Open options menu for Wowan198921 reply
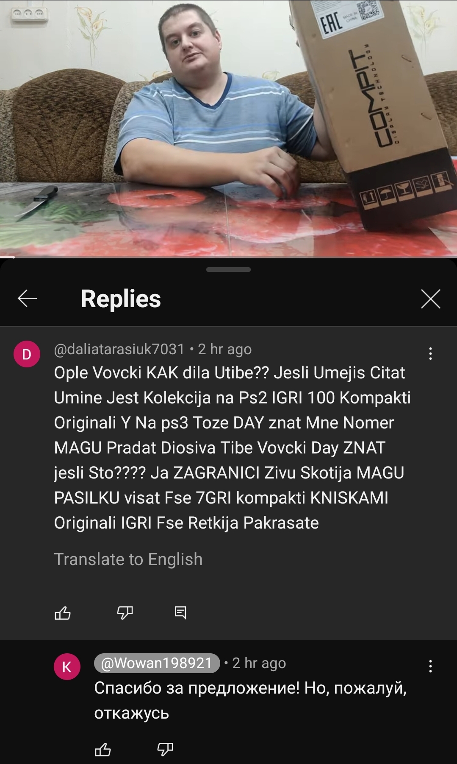The height and width of the screenshot is (764, 457). click(430, 666)
